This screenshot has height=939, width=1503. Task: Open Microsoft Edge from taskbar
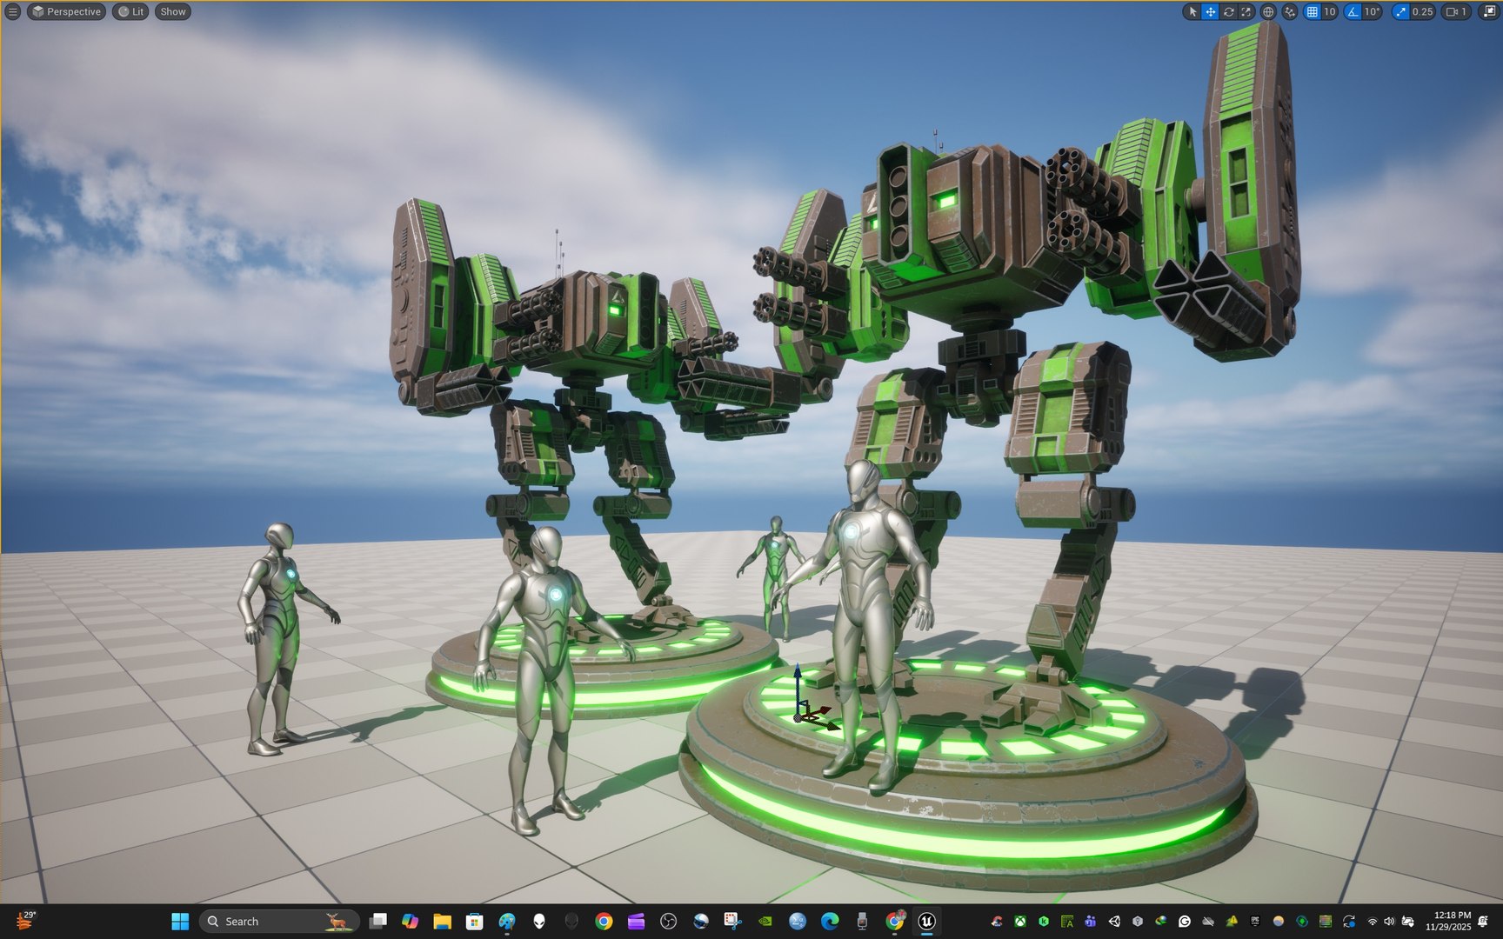tap(830, 922)
